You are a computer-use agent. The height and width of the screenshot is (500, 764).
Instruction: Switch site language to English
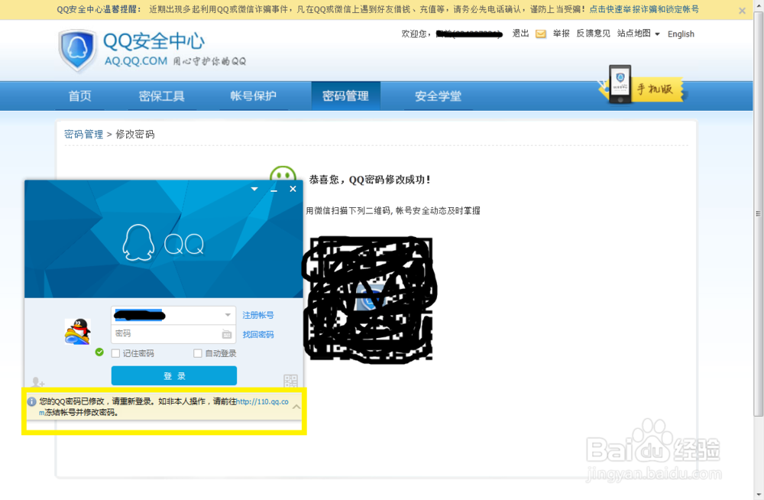pos(681,34)
